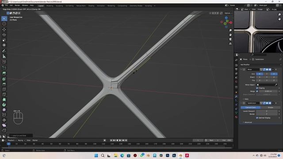Switch perspective/orthographic grid icon in viewport
The image size is (283, 159).
230,44
